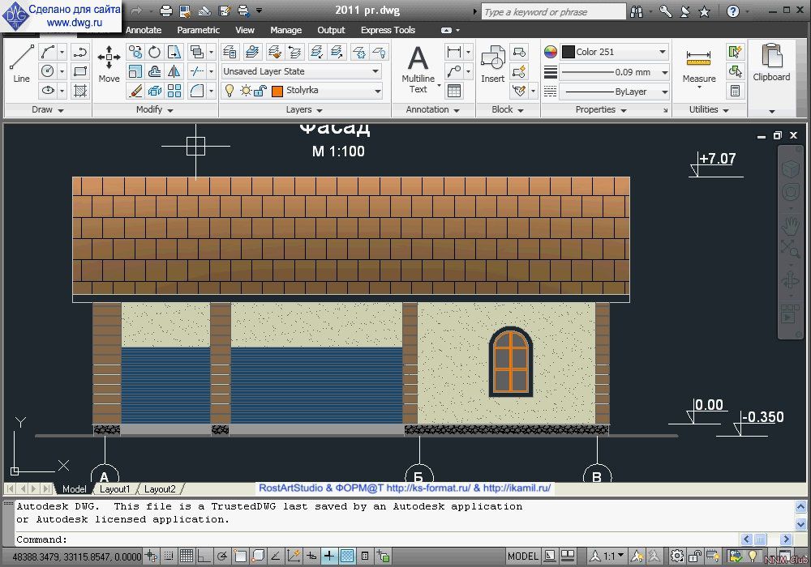Toggle Snap Mode in status bar
Image resolution: width=811 pixels, height=567 pixels.
tap(169, 556)
